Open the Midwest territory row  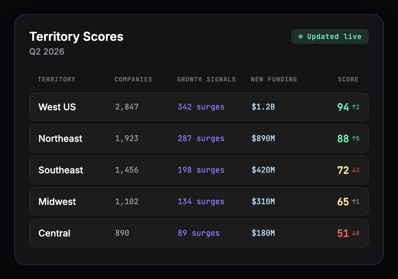pyautogui.click(x=199, y=201)
